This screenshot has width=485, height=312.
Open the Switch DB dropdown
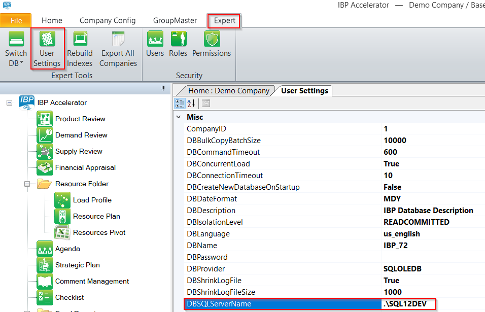tap(16, 49)
